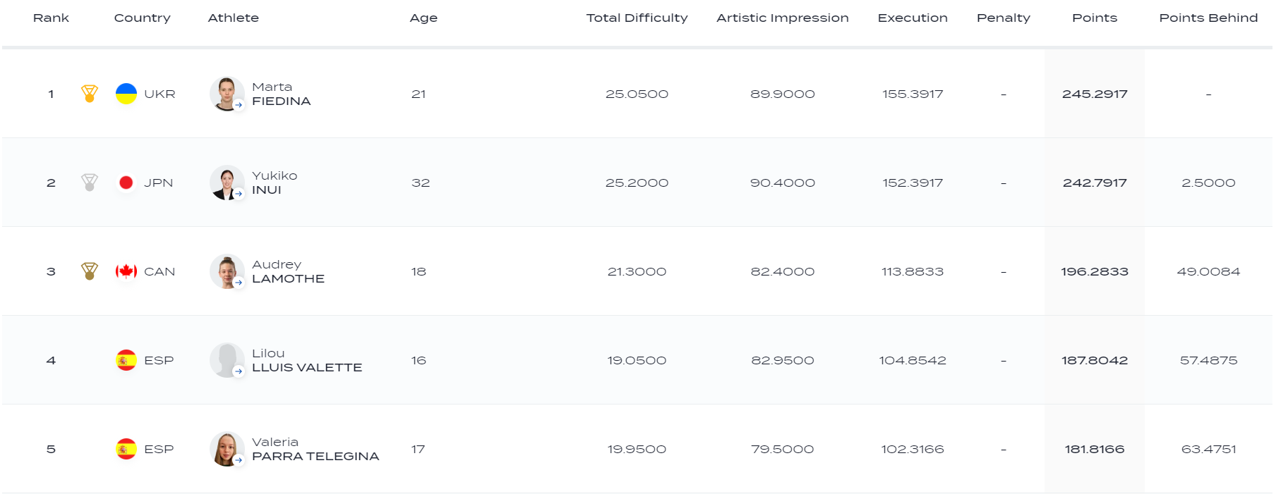The image size is (1288, 494).
Task: Open Yukiko Inui's profile photo
Action: click(227, 183)
